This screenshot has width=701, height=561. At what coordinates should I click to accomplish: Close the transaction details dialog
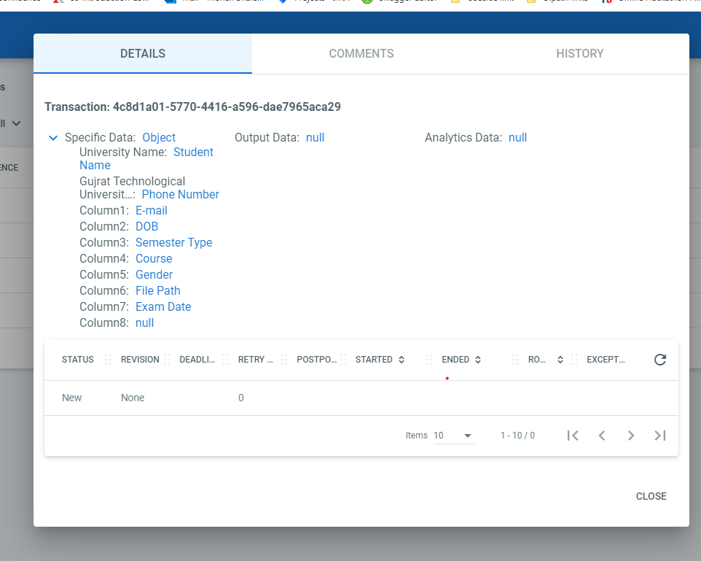click(651, 496)
